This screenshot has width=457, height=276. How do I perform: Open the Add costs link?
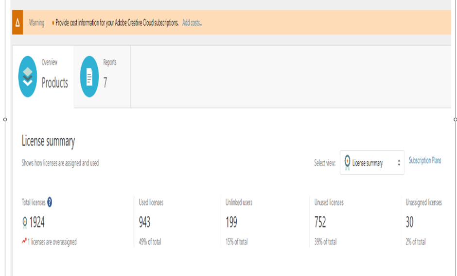click(192, 23)
